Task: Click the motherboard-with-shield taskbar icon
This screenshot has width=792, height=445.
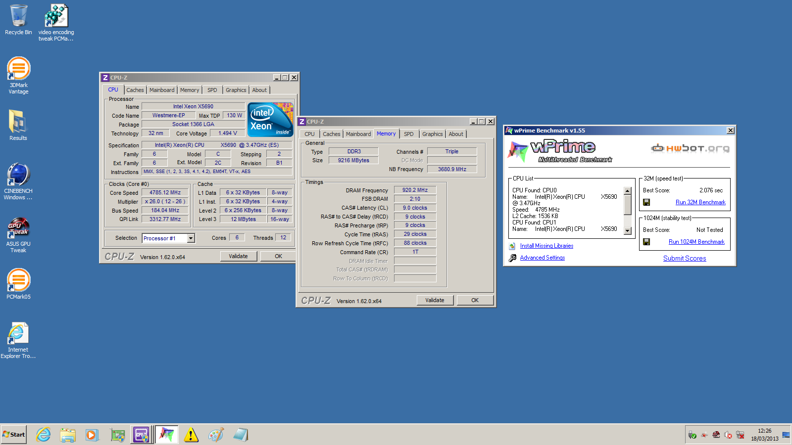Action: [x=117, y=435]
